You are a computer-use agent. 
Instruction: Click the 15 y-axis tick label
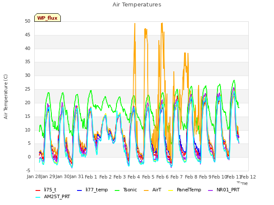(27, 116)
